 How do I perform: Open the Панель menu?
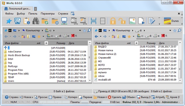tap(33, 14)
